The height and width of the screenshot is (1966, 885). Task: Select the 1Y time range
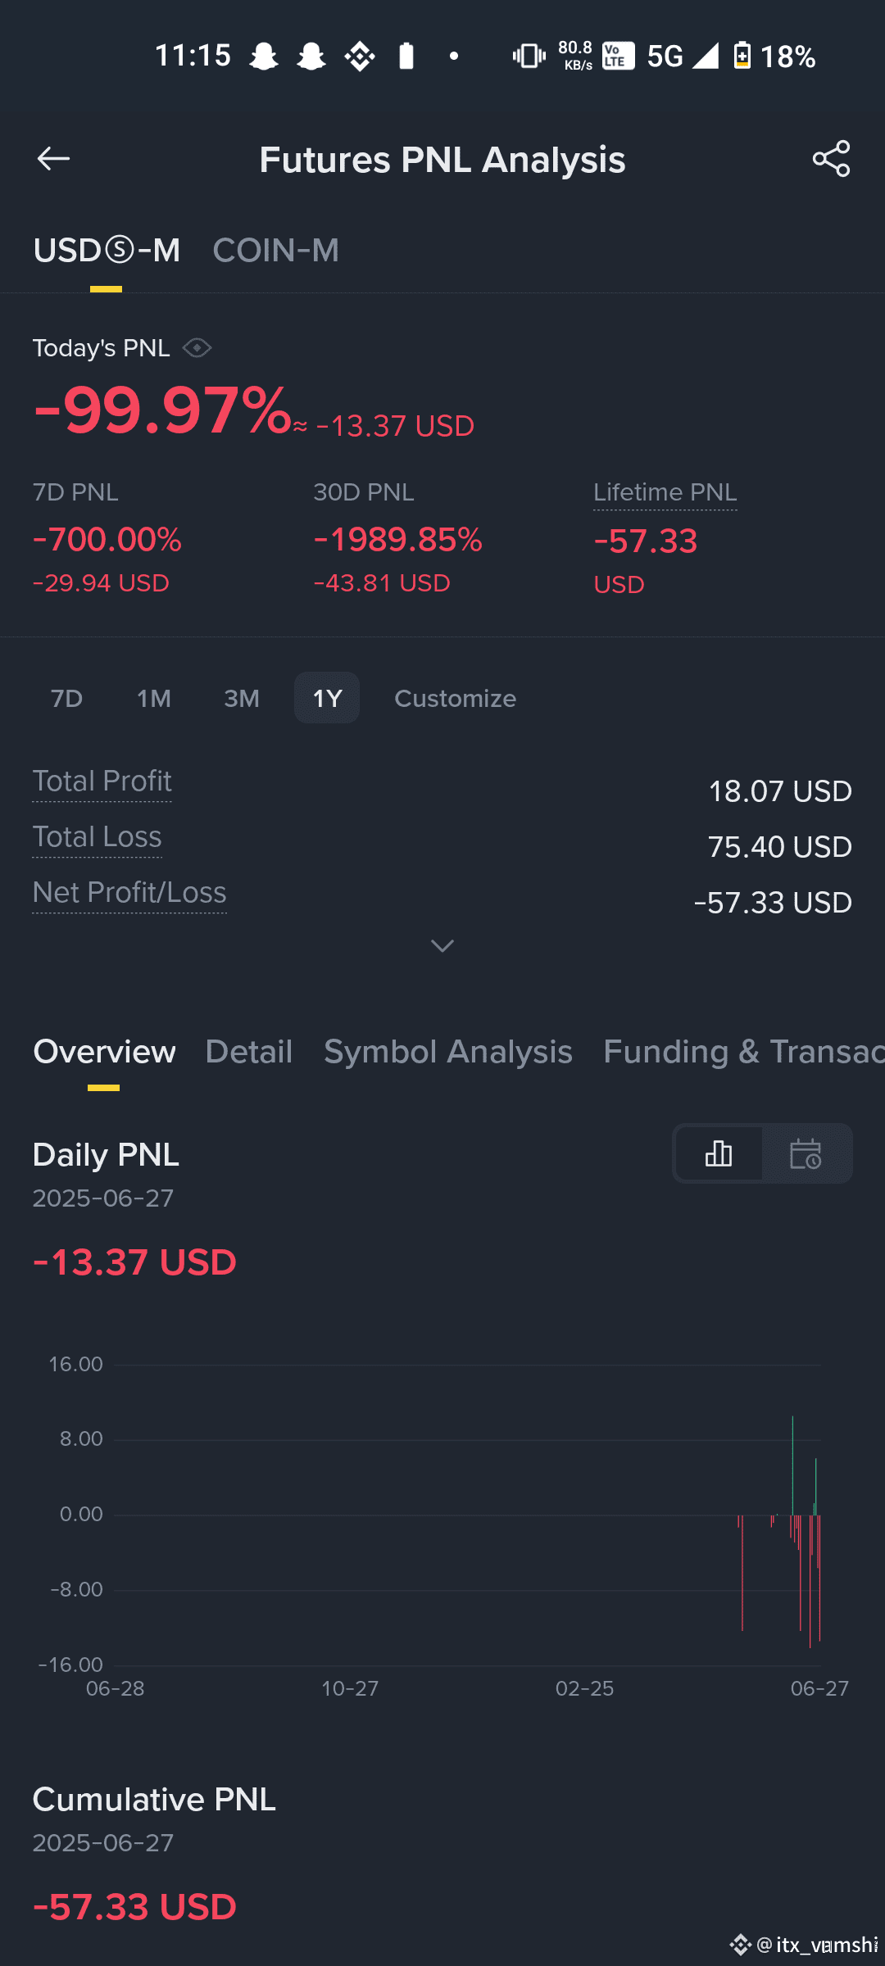click(327, 698)
